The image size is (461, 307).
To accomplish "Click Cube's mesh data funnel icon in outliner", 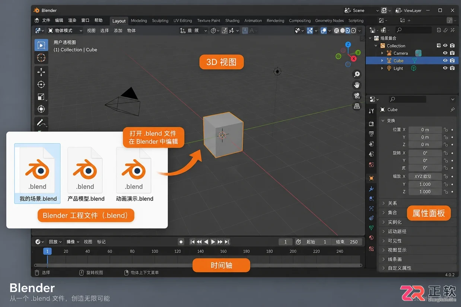I will pyautogui.click(x=414, y=61).
